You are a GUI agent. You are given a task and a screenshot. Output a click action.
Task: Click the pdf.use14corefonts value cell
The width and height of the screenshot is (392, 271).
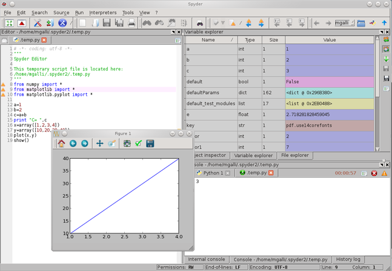click(x=330, y=125)
